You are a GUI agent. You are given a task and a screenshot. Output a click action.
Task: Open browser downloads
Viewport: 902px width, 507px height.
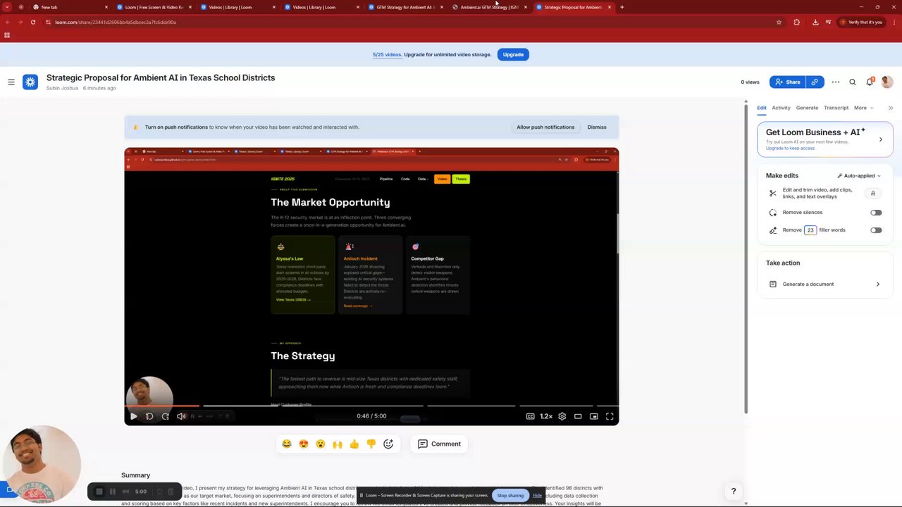[815, 22]
